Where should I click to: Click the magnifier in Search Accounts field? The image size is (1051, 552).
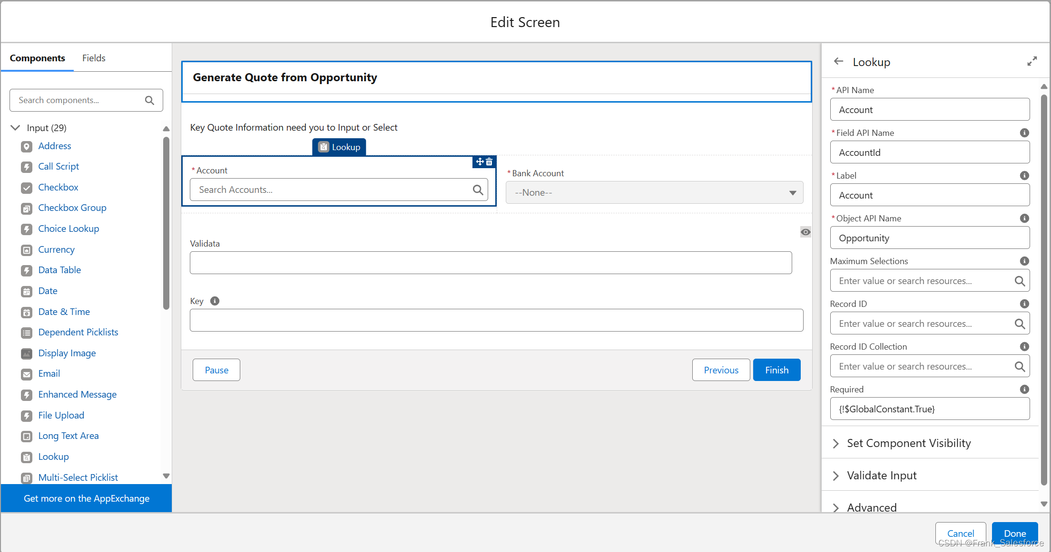(478, 190)
